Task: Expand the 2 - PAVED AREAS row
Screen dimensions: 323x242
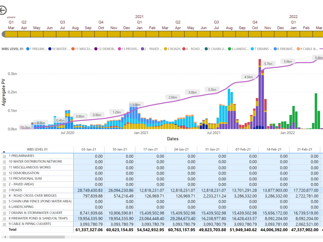Action: tap(4, 185)
